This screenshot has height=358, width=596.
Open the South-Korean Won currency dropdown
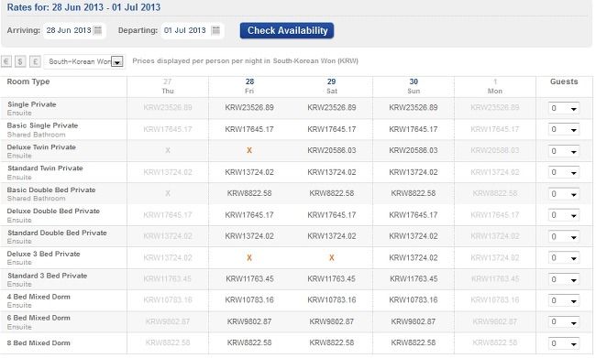84,61
